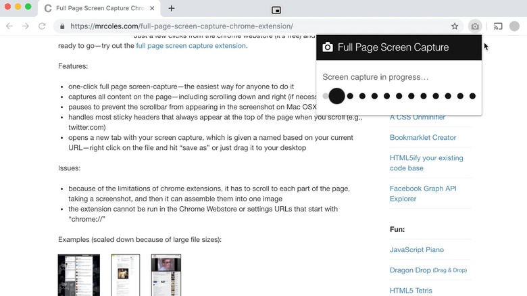The height and width of the screenshot is (296, 527).
Task: Open the JavaScript Piano link
Action: [x=417, y=250]
